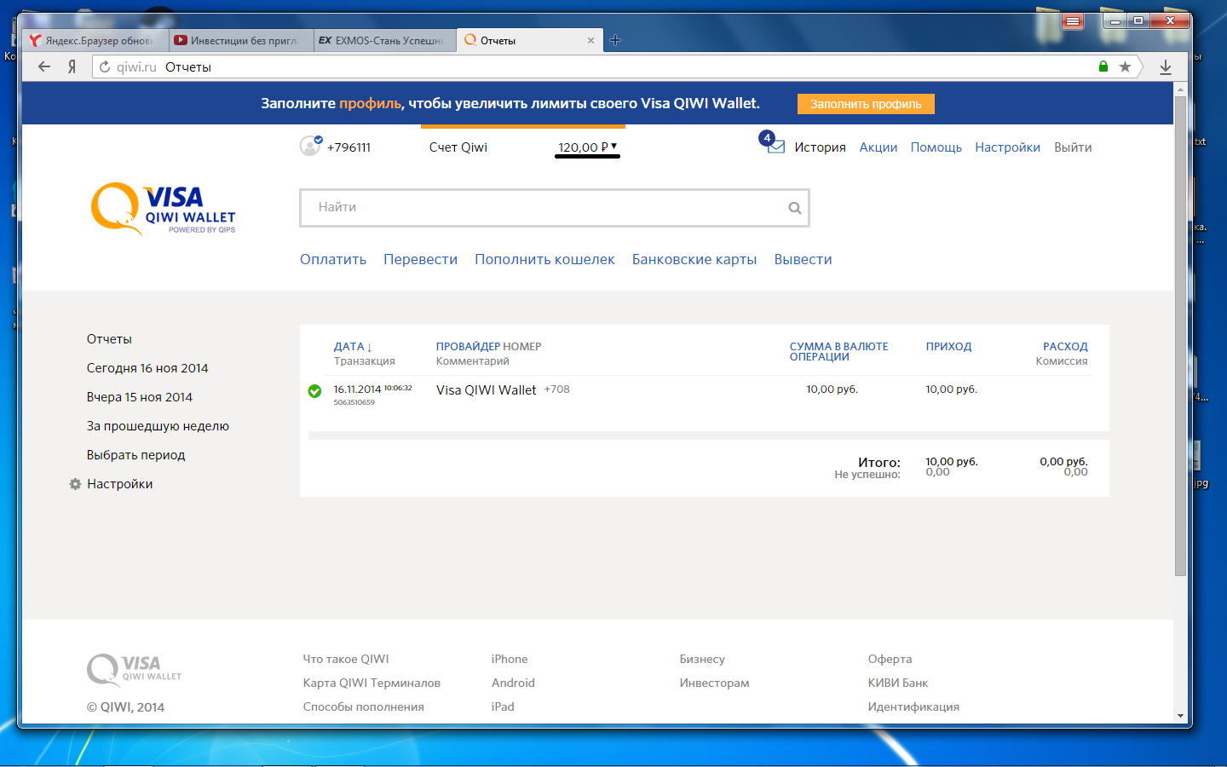Click the ПРОВАЙДЕР НОМЕР column header
Screen dimensions: 1227x767
(x=488, y=347)
